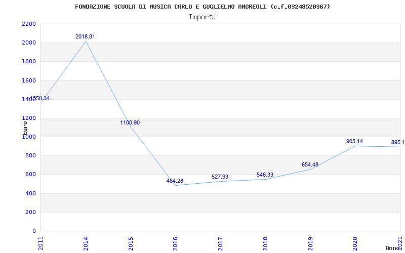Click y-axis tick 200
This screenshot has height=253, width=405.
pyautogui.click(x=30, y=212)
